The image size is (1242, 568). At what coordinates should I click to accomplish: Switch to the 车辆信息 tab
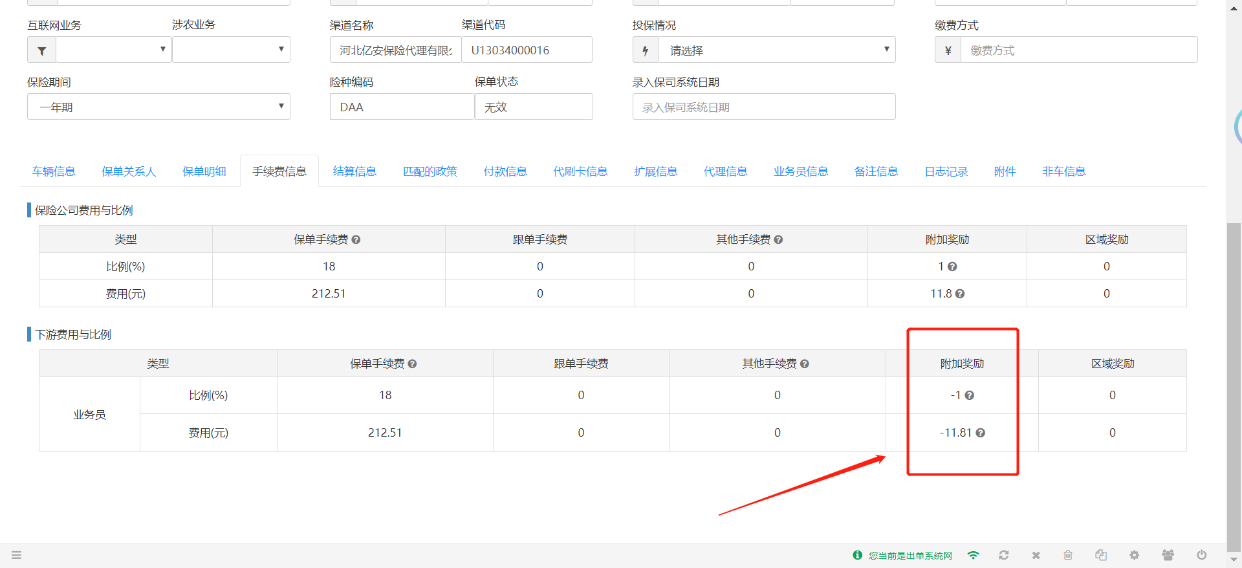tap(54, 171)
